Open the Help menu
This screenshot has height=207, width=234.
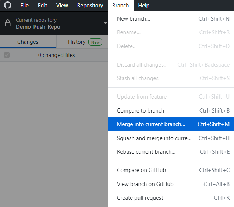pos(143,6)
